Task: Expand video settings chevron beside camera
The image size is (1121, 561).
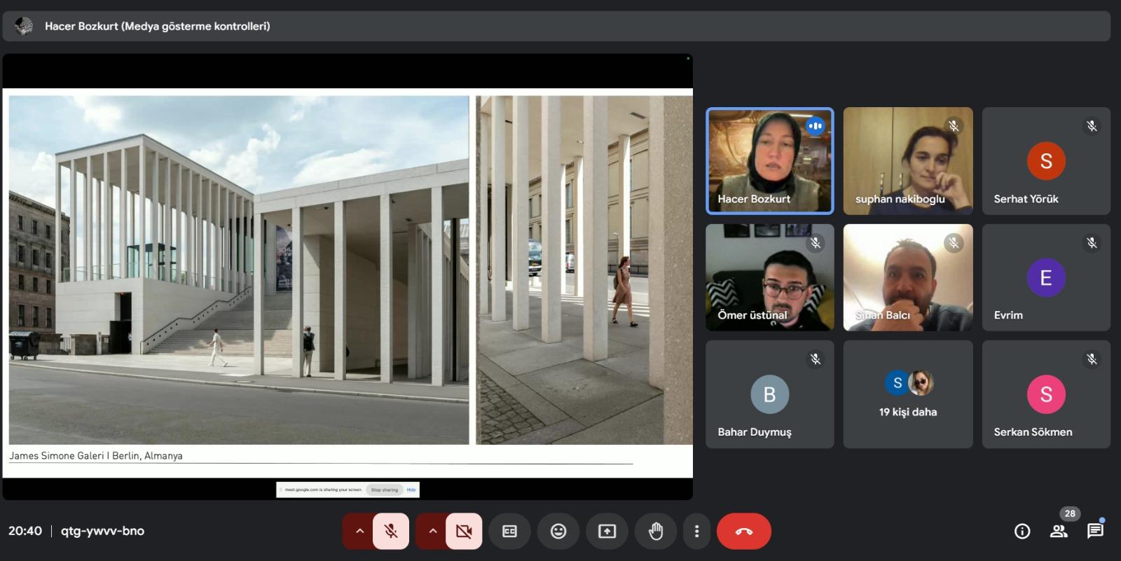Action: [432, 531]
